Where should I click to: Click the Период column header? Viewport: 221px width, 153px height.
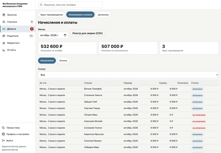pos(128,83)
